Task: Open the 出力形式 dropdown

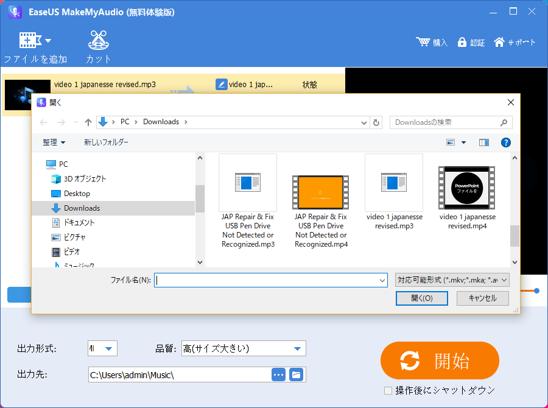Action: pos(102,348)
